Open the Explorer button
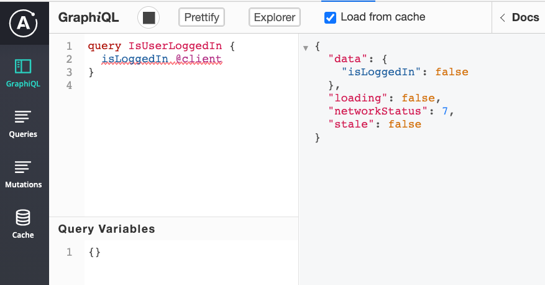Screen dimensions: 545x285 point(275,17)
